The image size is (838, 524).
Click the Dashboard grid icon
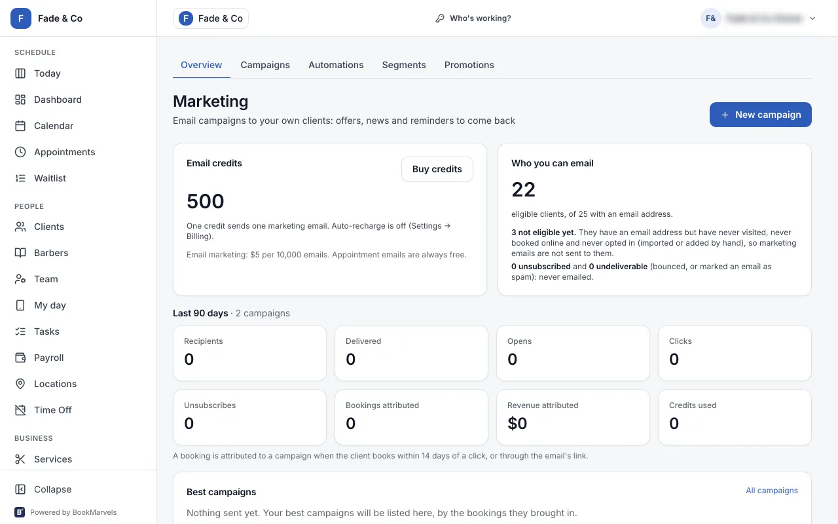[x=20, y=100]
